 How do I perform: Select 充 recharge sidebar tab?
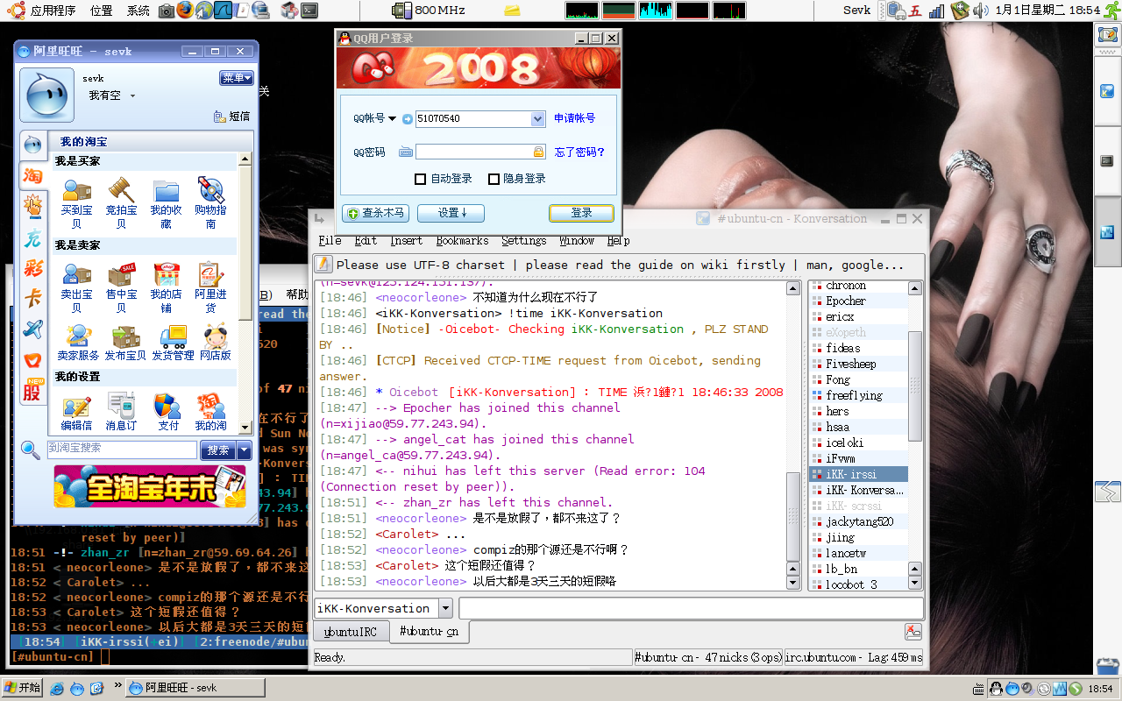pos(32,238)
